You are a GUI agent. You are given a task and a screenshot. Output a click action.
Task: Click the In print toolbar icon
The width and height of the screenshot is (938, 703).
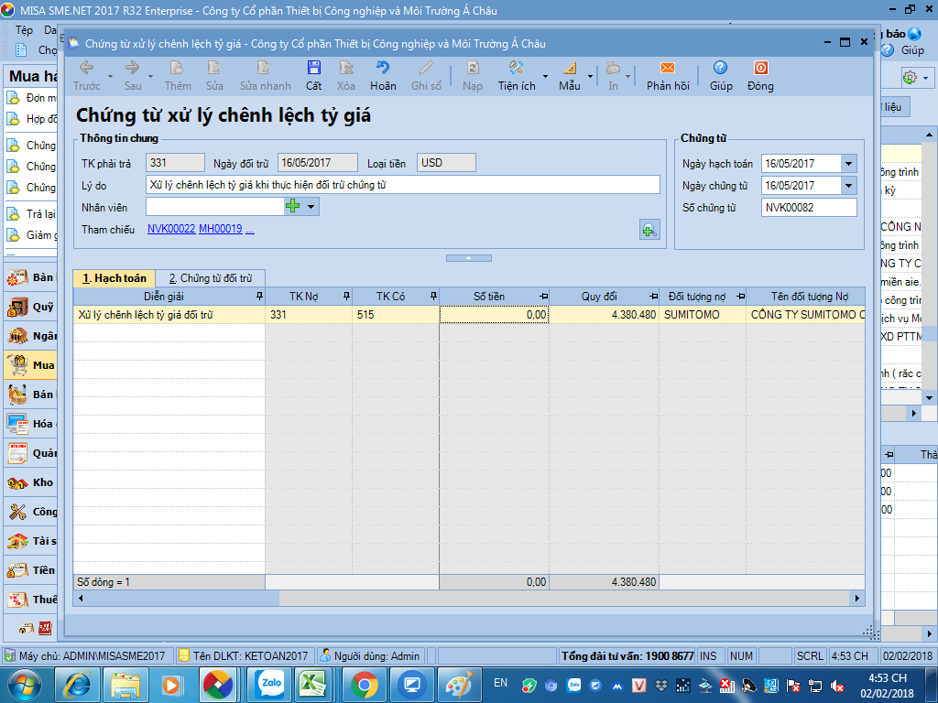pyautogui.click(x=613, y=68)
